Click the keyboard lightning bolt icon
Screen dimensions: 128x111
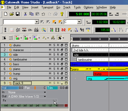pyautogui.click(x=88, y=30)
